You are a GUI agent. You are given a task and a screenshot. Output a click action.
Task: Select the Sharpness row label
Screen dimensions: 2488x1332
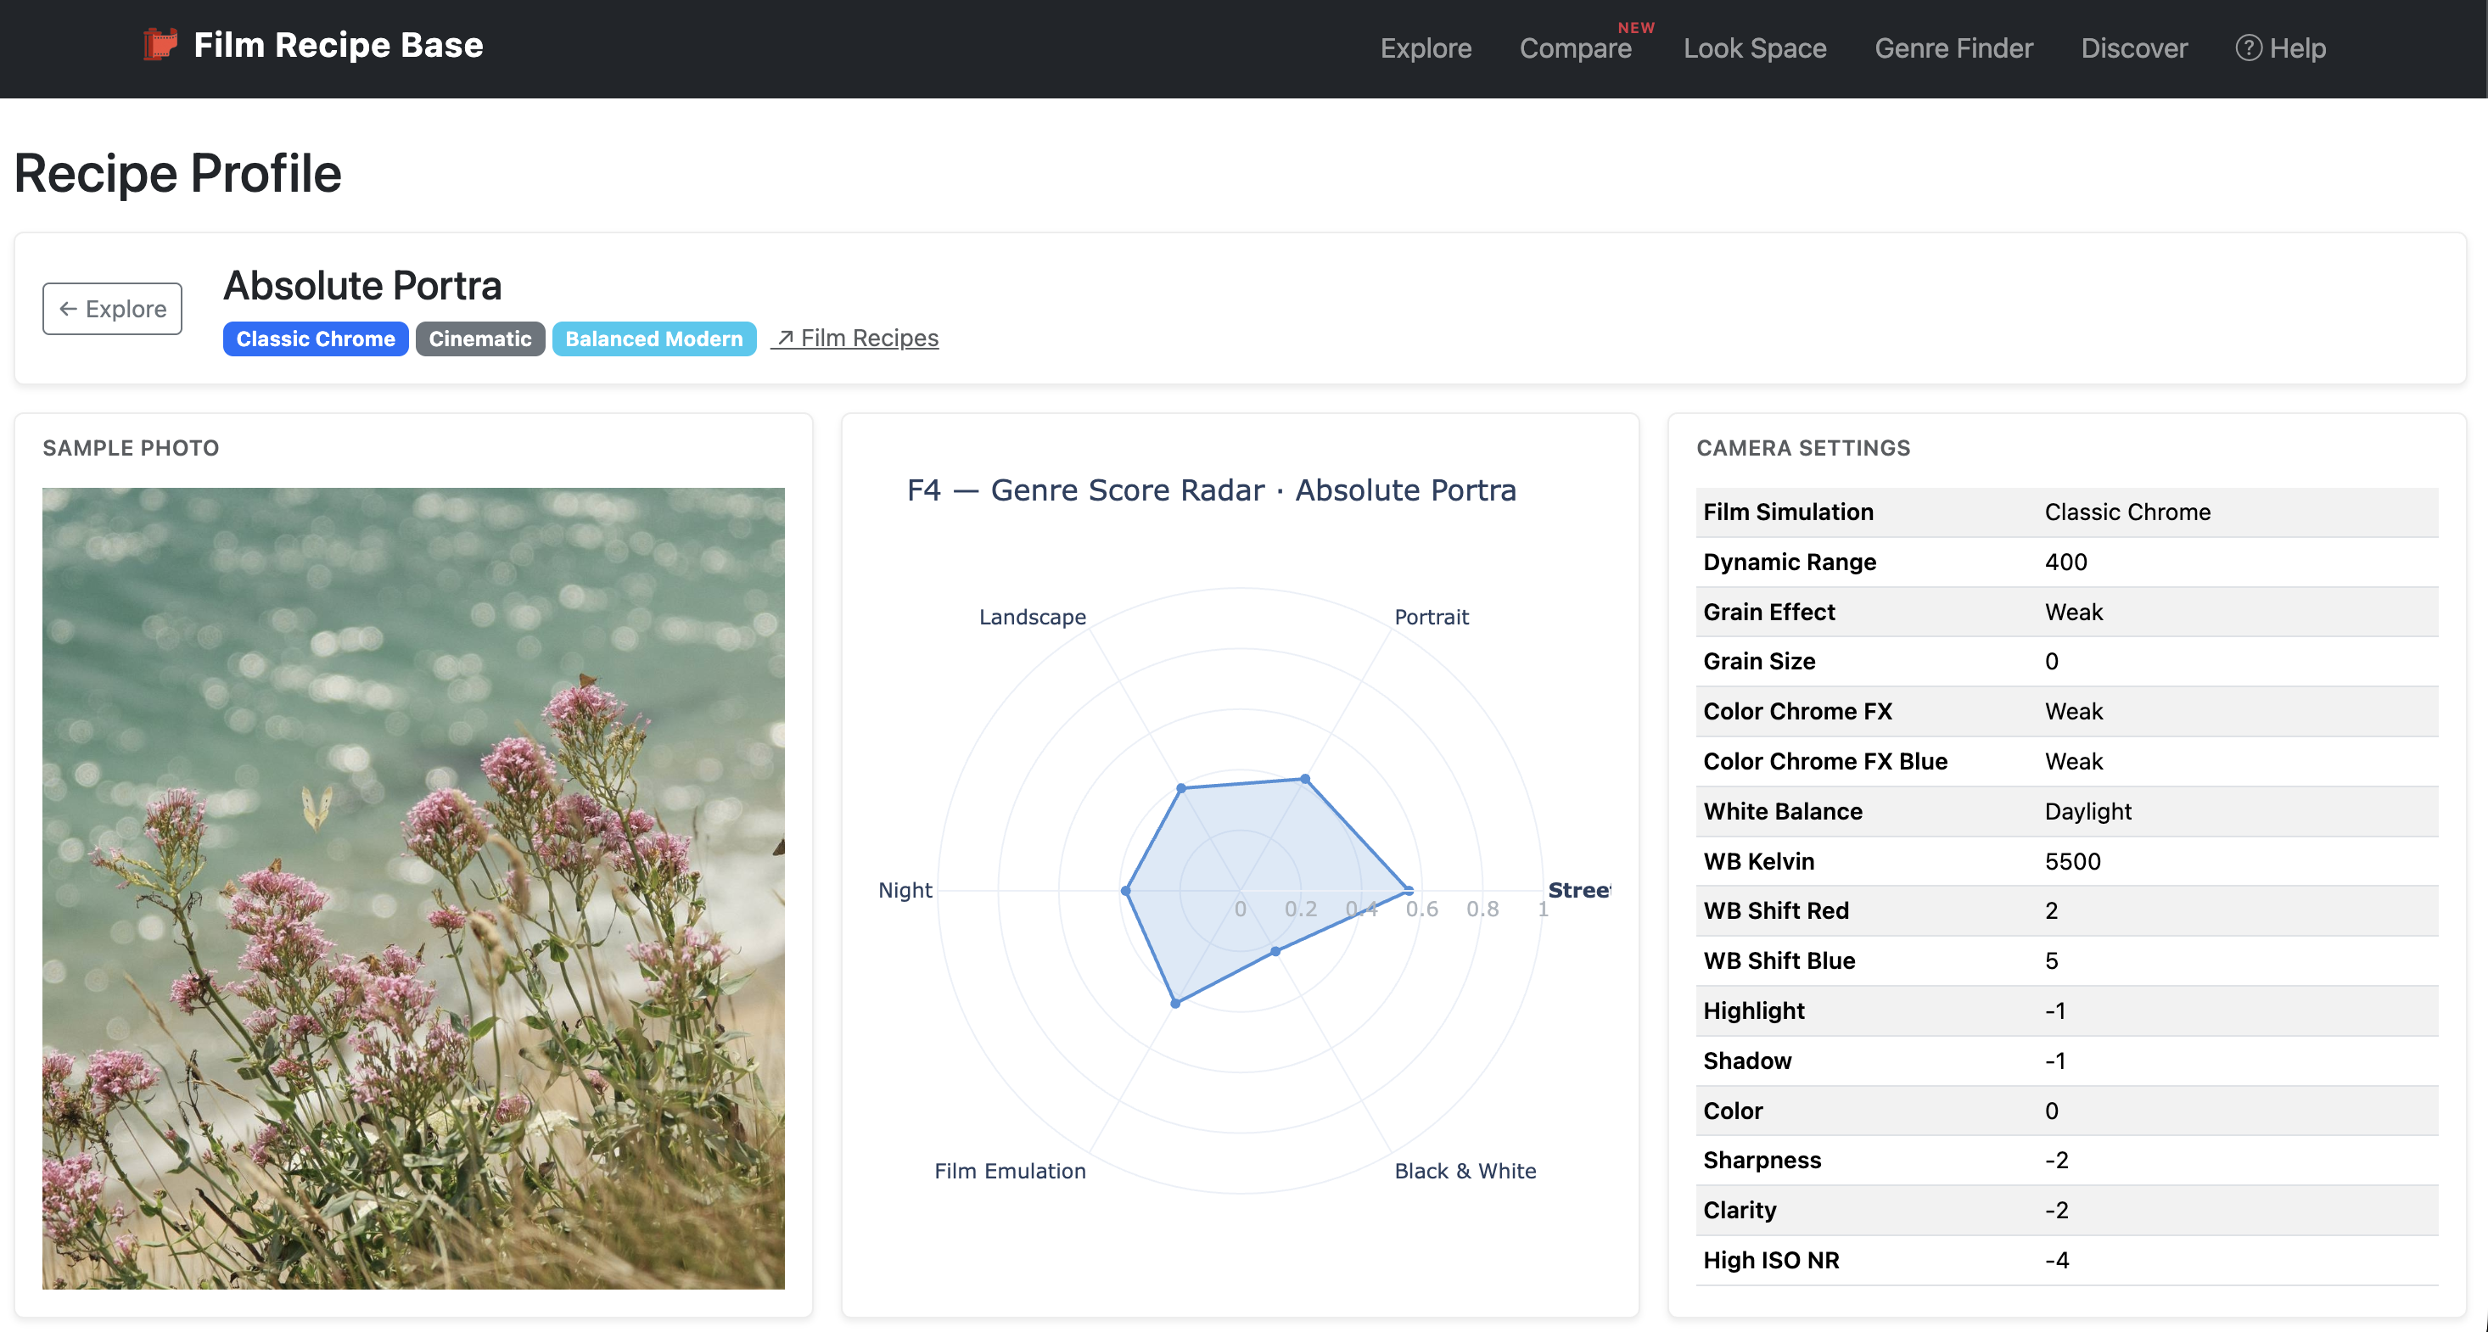[x=1762, y=1160]
